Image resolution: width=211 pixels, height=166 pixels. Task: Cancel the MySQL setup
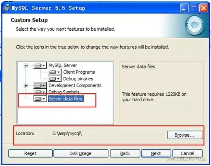(x=187, y=153)
